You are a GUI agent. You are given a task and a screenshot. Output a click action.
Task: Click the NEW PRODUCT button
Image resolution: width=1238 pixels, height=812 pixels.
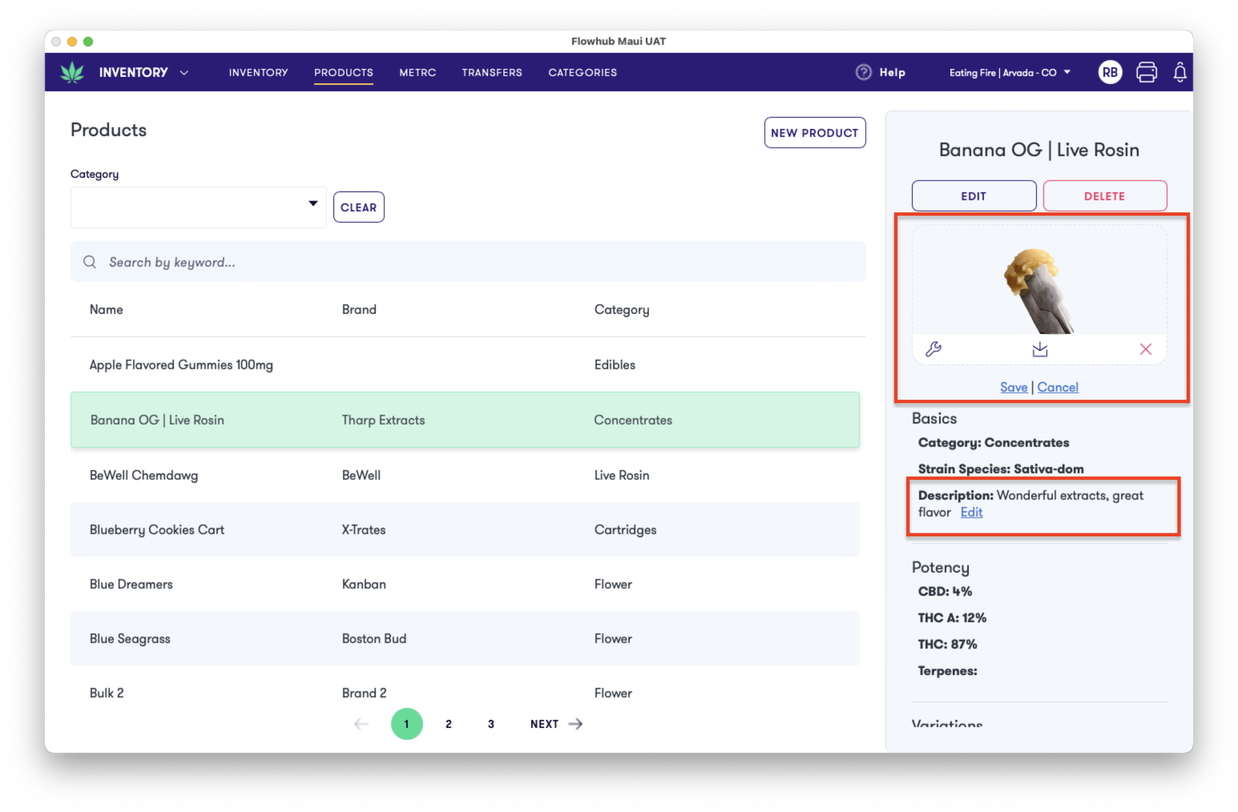815,132
